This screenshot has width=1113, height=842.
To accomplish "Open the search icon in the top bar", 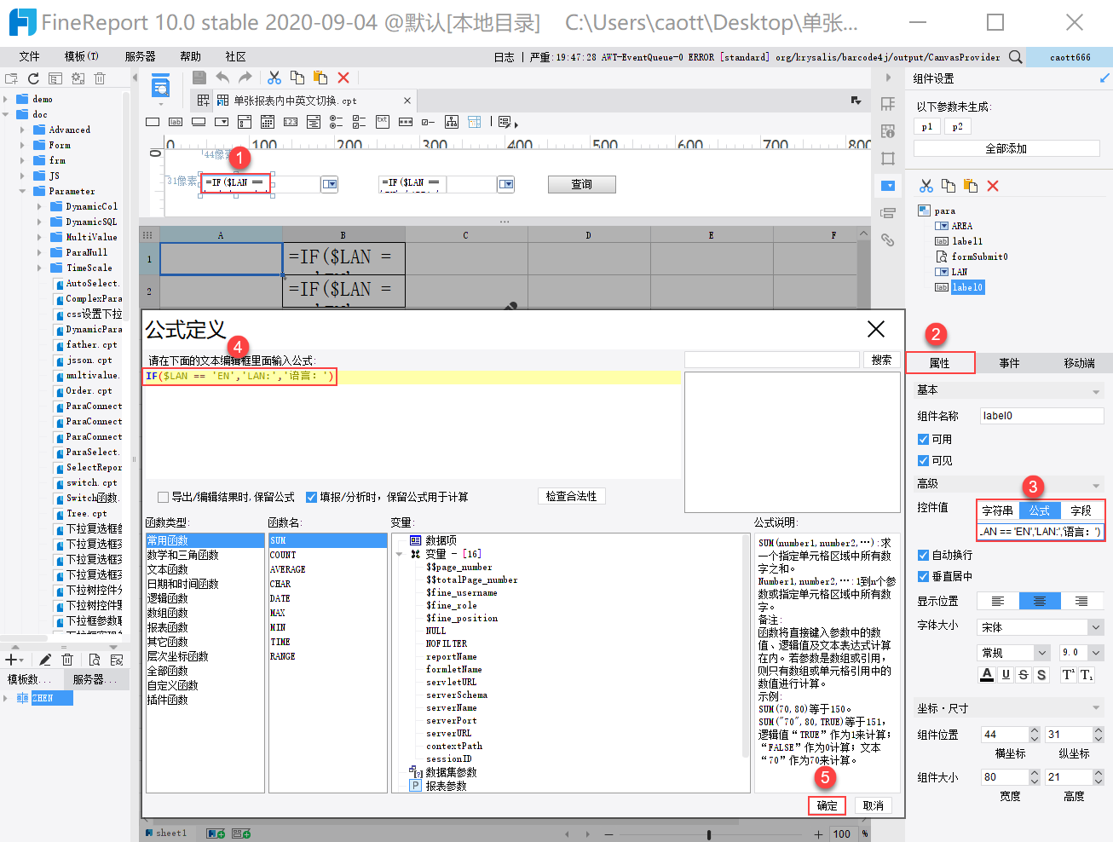I will point(1016,57).
